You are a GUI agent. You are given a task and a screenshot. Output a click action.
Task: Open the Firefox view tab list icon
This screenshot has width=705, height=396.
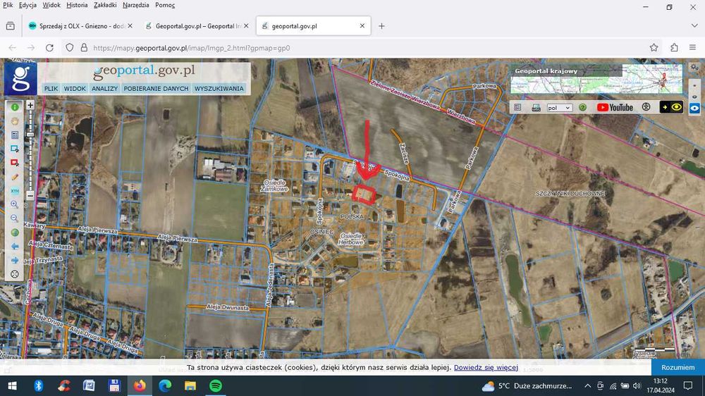(11, 26)
